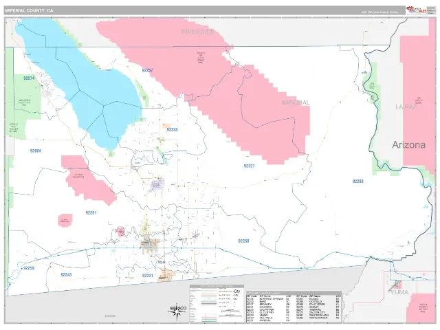This screenshot has width=440, height=330.
Task: Click the map legend key panel
Action: point(217,304)
